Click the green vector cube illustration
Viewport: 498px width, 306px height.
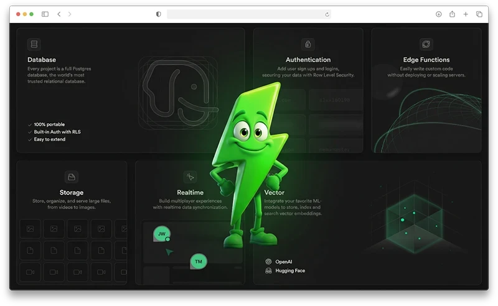click(415, 224)
